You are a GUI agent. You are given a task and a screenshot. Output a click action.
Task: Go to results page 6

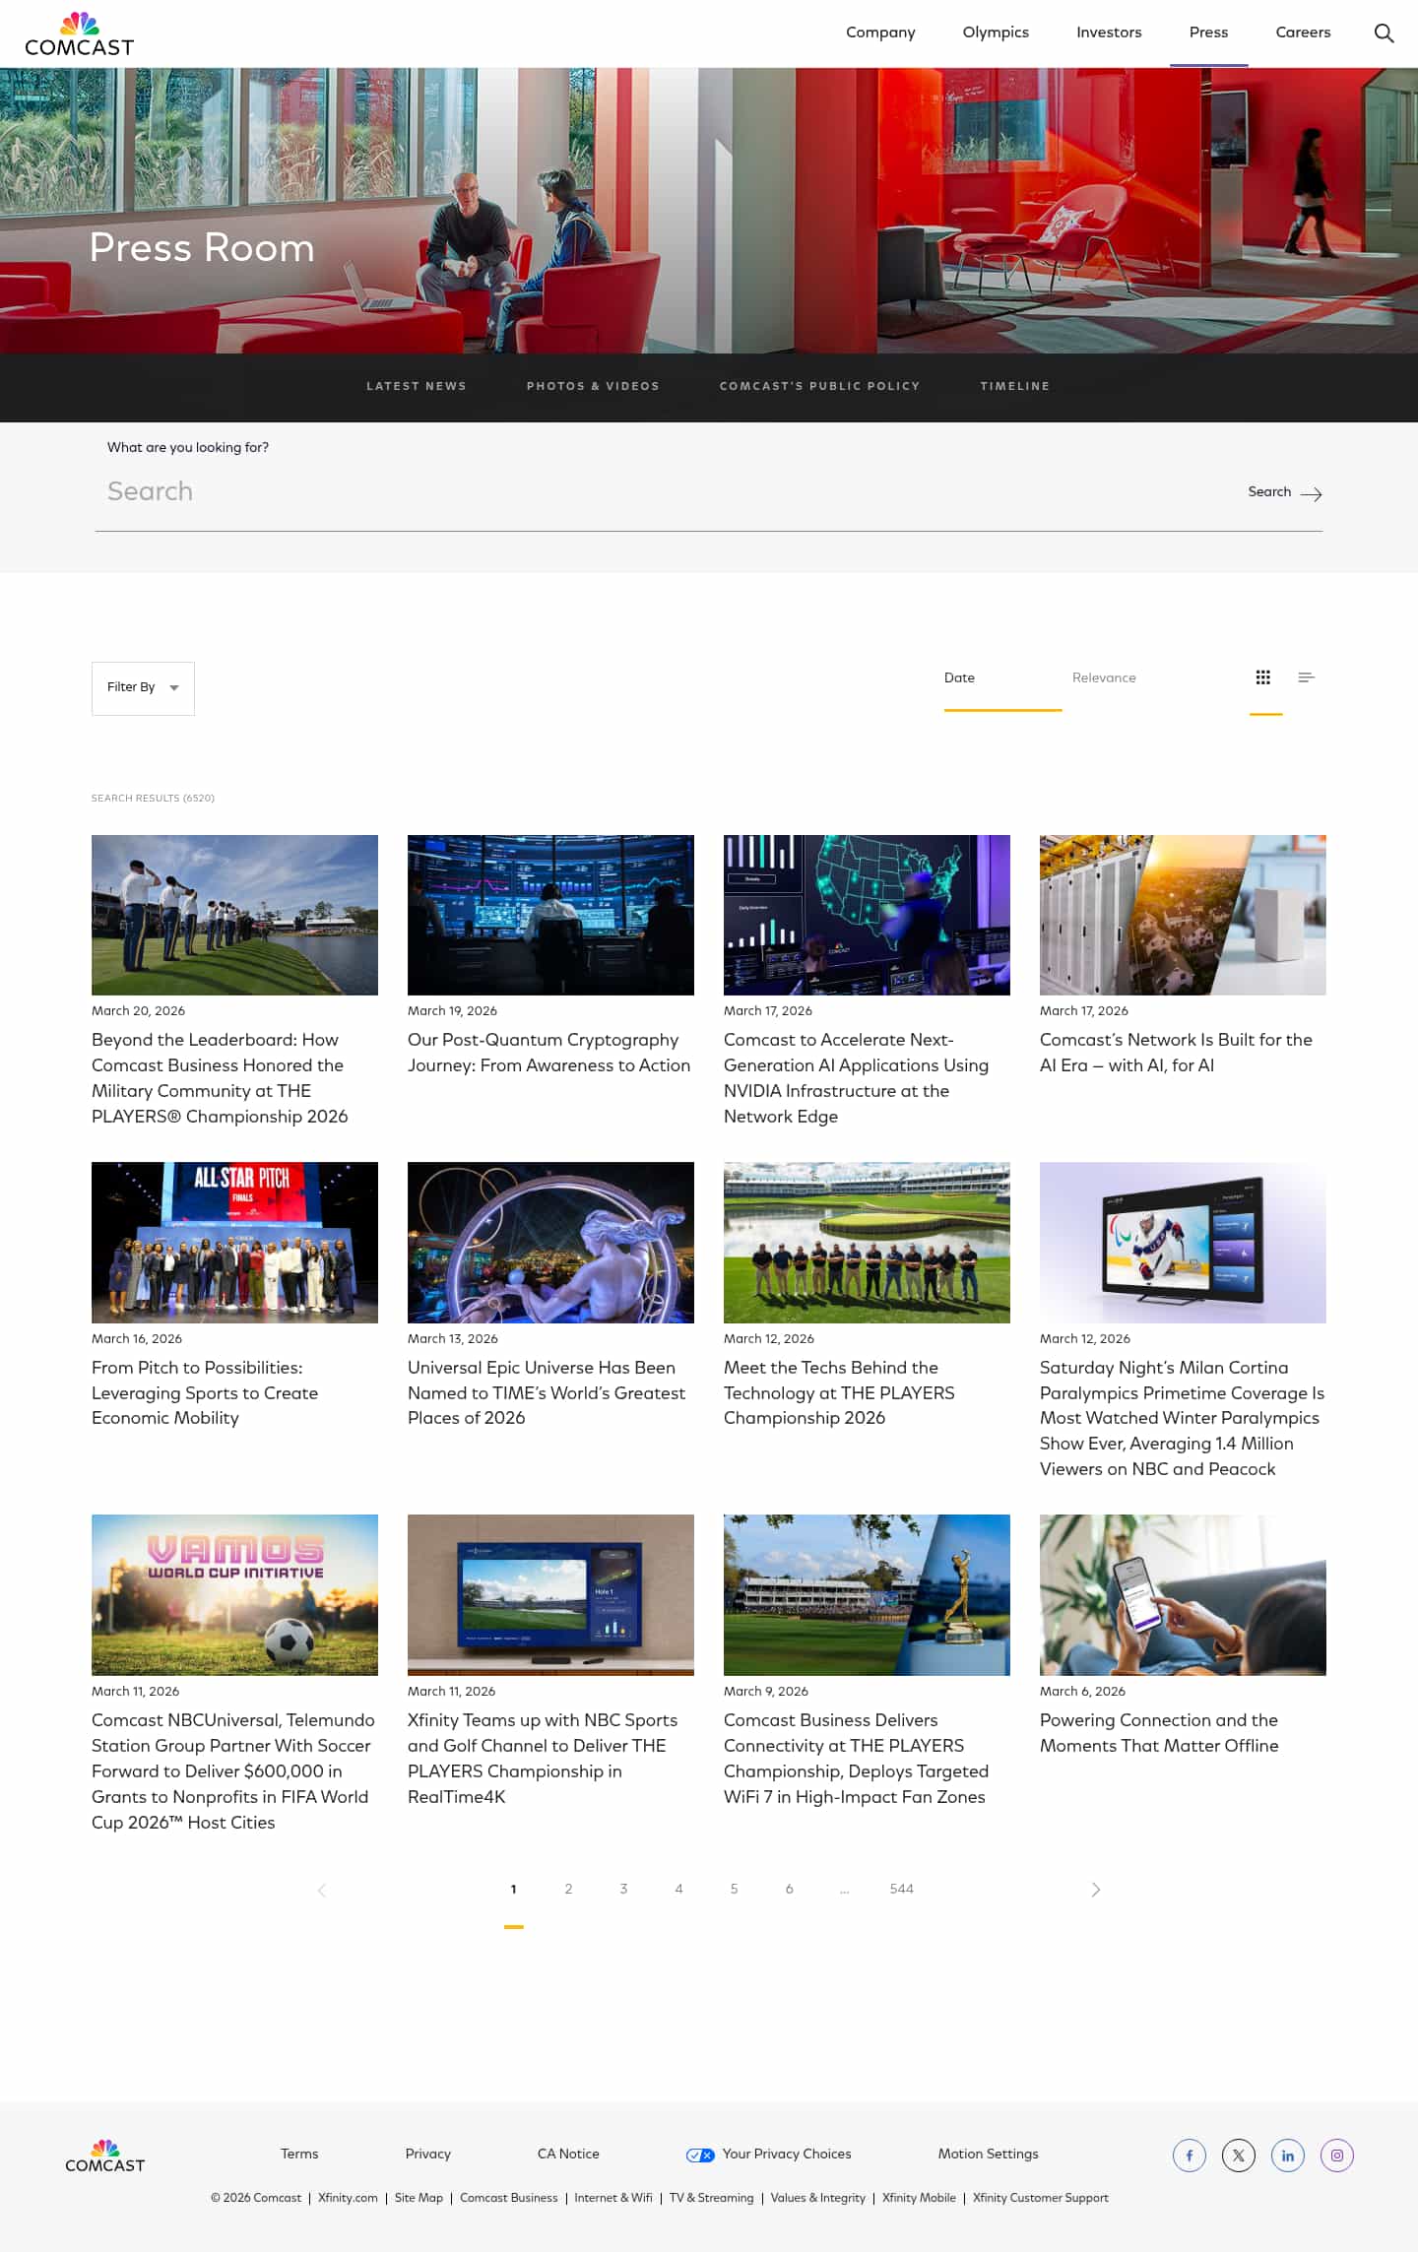pyautogui.click(x=789, y=1889)
